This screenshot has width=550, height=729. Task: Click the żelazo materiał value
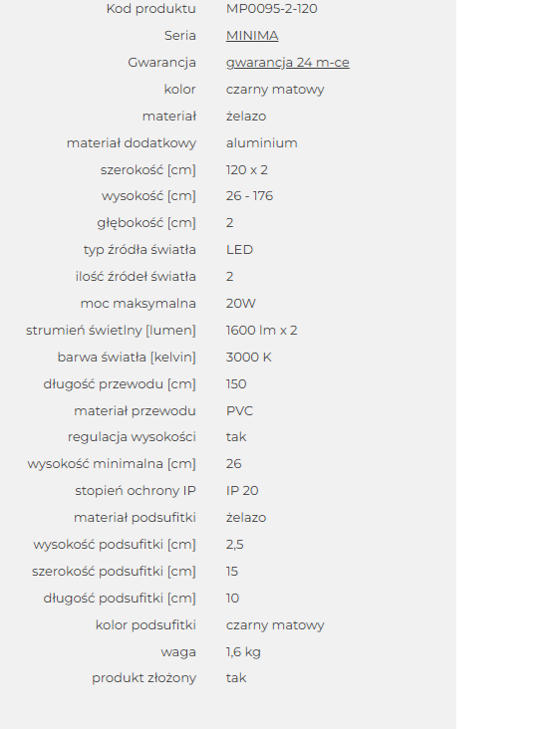(246, 117)
